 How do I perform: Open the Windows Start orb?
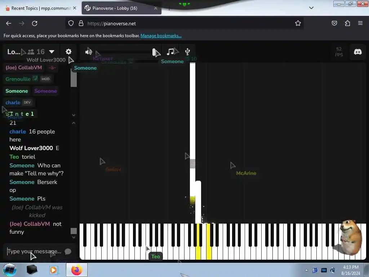click(x=10, y=270)
